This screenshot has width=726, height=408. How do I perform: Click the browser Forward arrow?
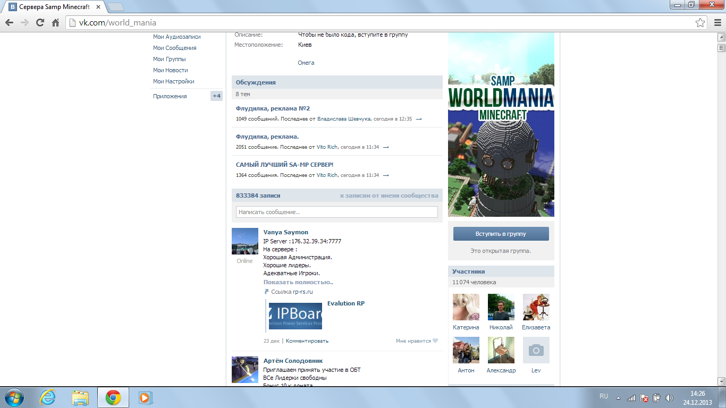coord(24,23)
